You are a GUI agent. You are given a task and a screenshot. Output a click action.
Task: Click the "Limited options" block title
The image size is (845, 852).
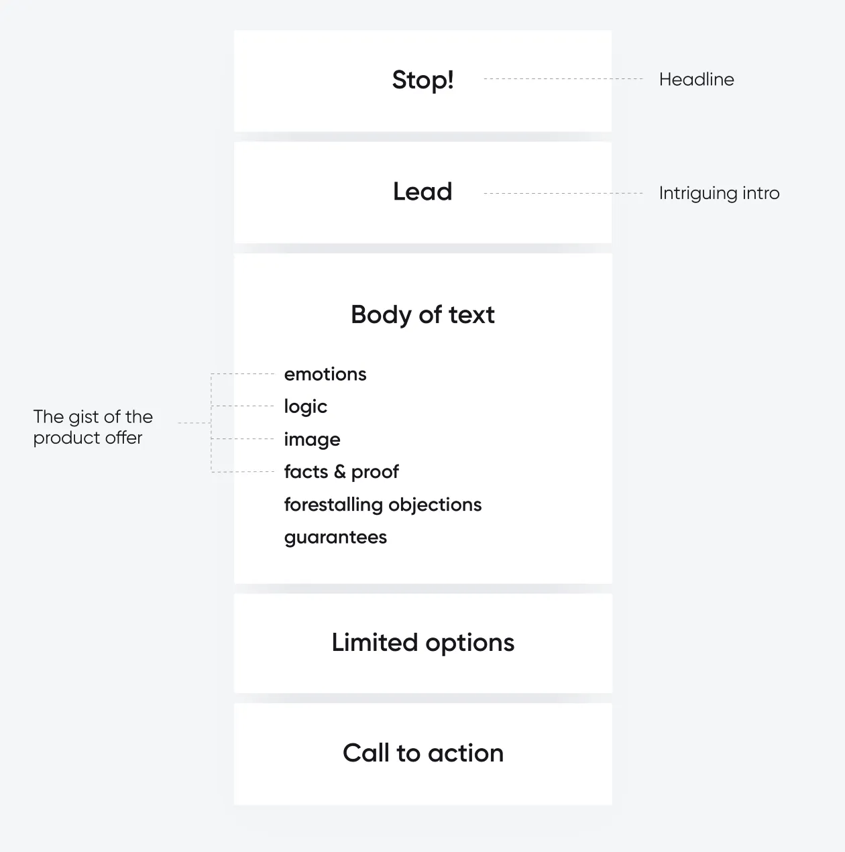422,643
